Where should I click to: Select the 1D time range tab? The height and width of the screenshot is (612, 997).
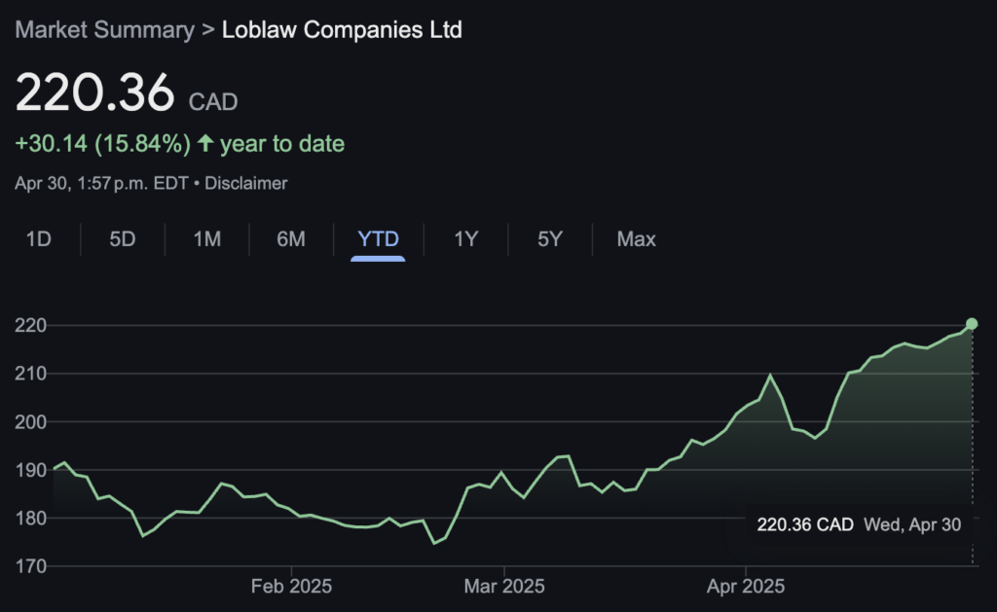(38, 239)
